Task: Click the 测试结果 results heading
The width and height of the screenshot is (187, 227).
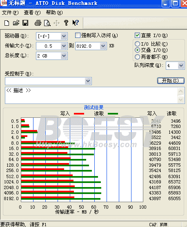Action: [93, 108]
